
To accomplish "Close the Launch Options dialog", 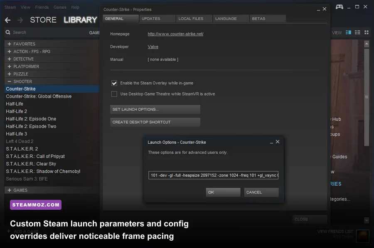I will pos(278,142).
